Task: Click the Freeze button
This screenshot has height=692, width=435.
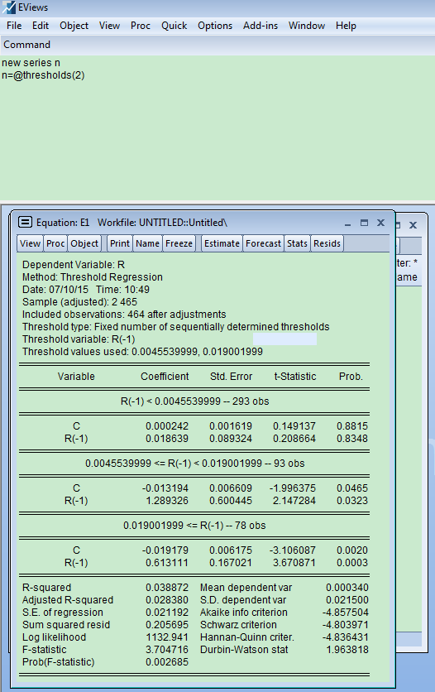Action: click(179, 243)
